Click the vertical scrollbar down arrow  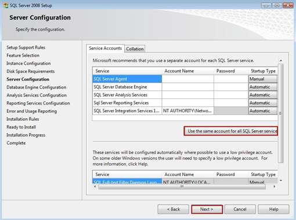click(x=281, y=181)
